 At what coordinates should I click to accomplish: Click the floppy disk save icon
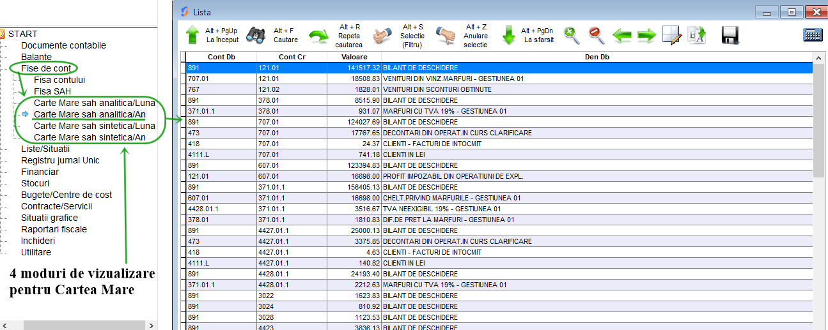[x=730, y=35]
